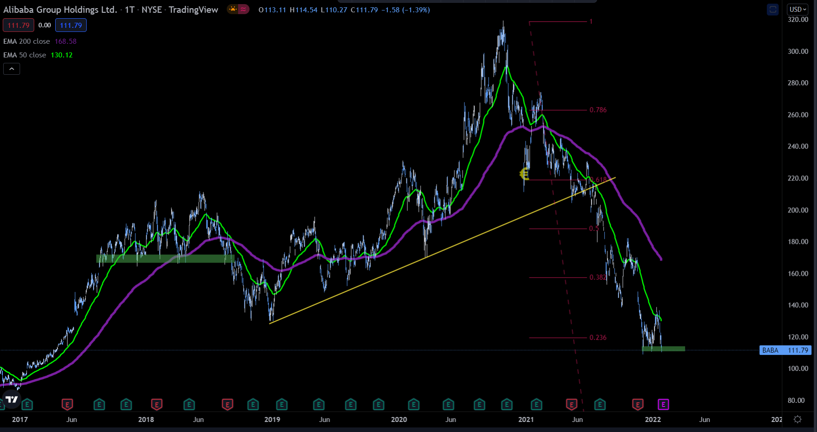Open the red earnings marker at August 2018
This screenshot has height=432, width=817.
(x=227, y=404)
